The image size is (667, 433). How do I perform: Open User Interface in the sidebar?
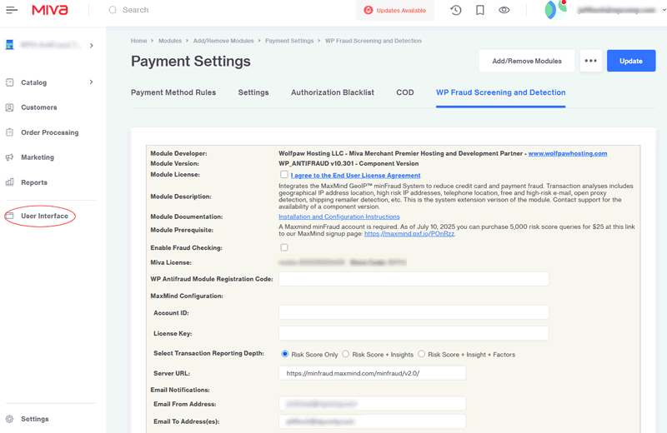[x=45, y=216]
